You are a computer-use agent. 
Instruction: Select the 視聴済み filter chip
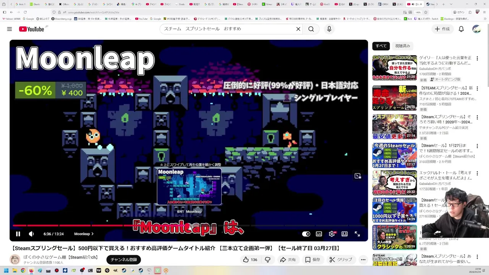(402, 46)
